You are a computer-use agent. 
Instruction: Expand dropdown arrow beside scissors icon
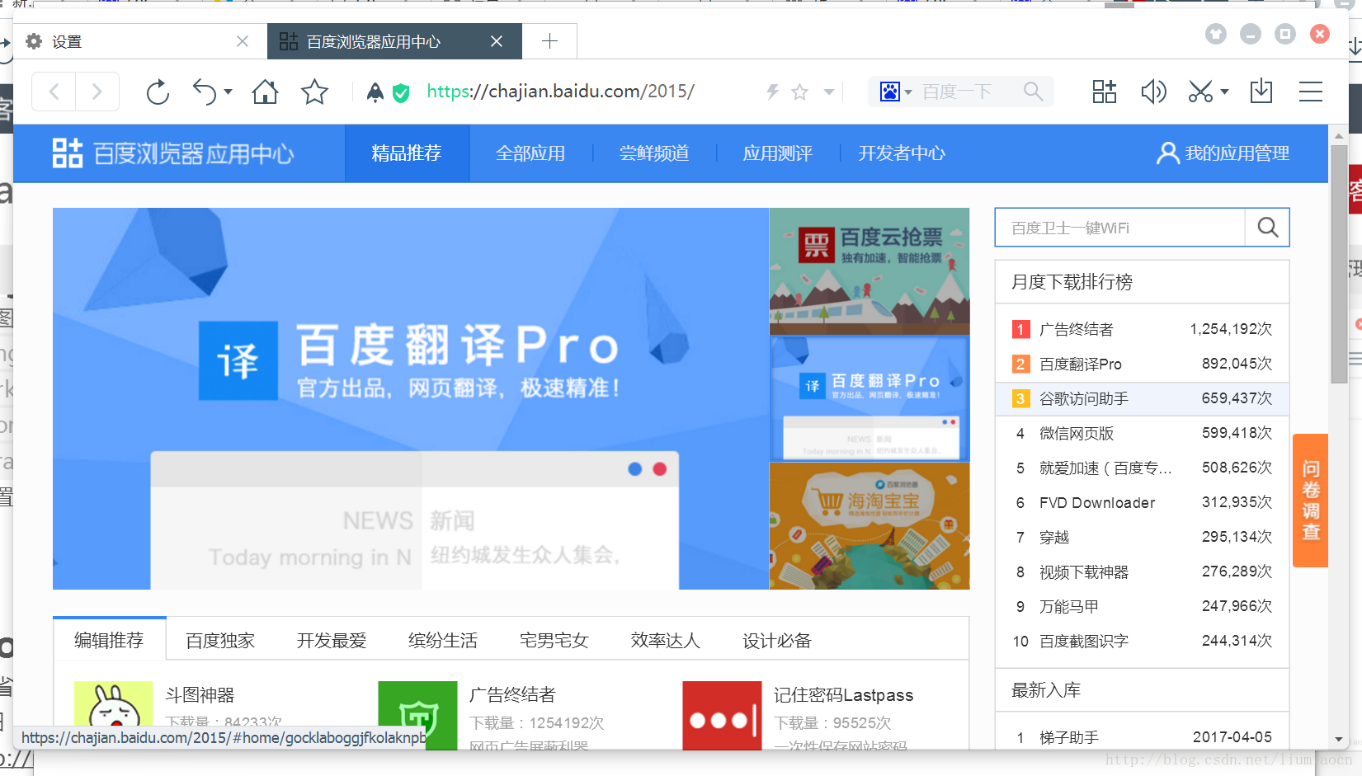pos(1225,92)
